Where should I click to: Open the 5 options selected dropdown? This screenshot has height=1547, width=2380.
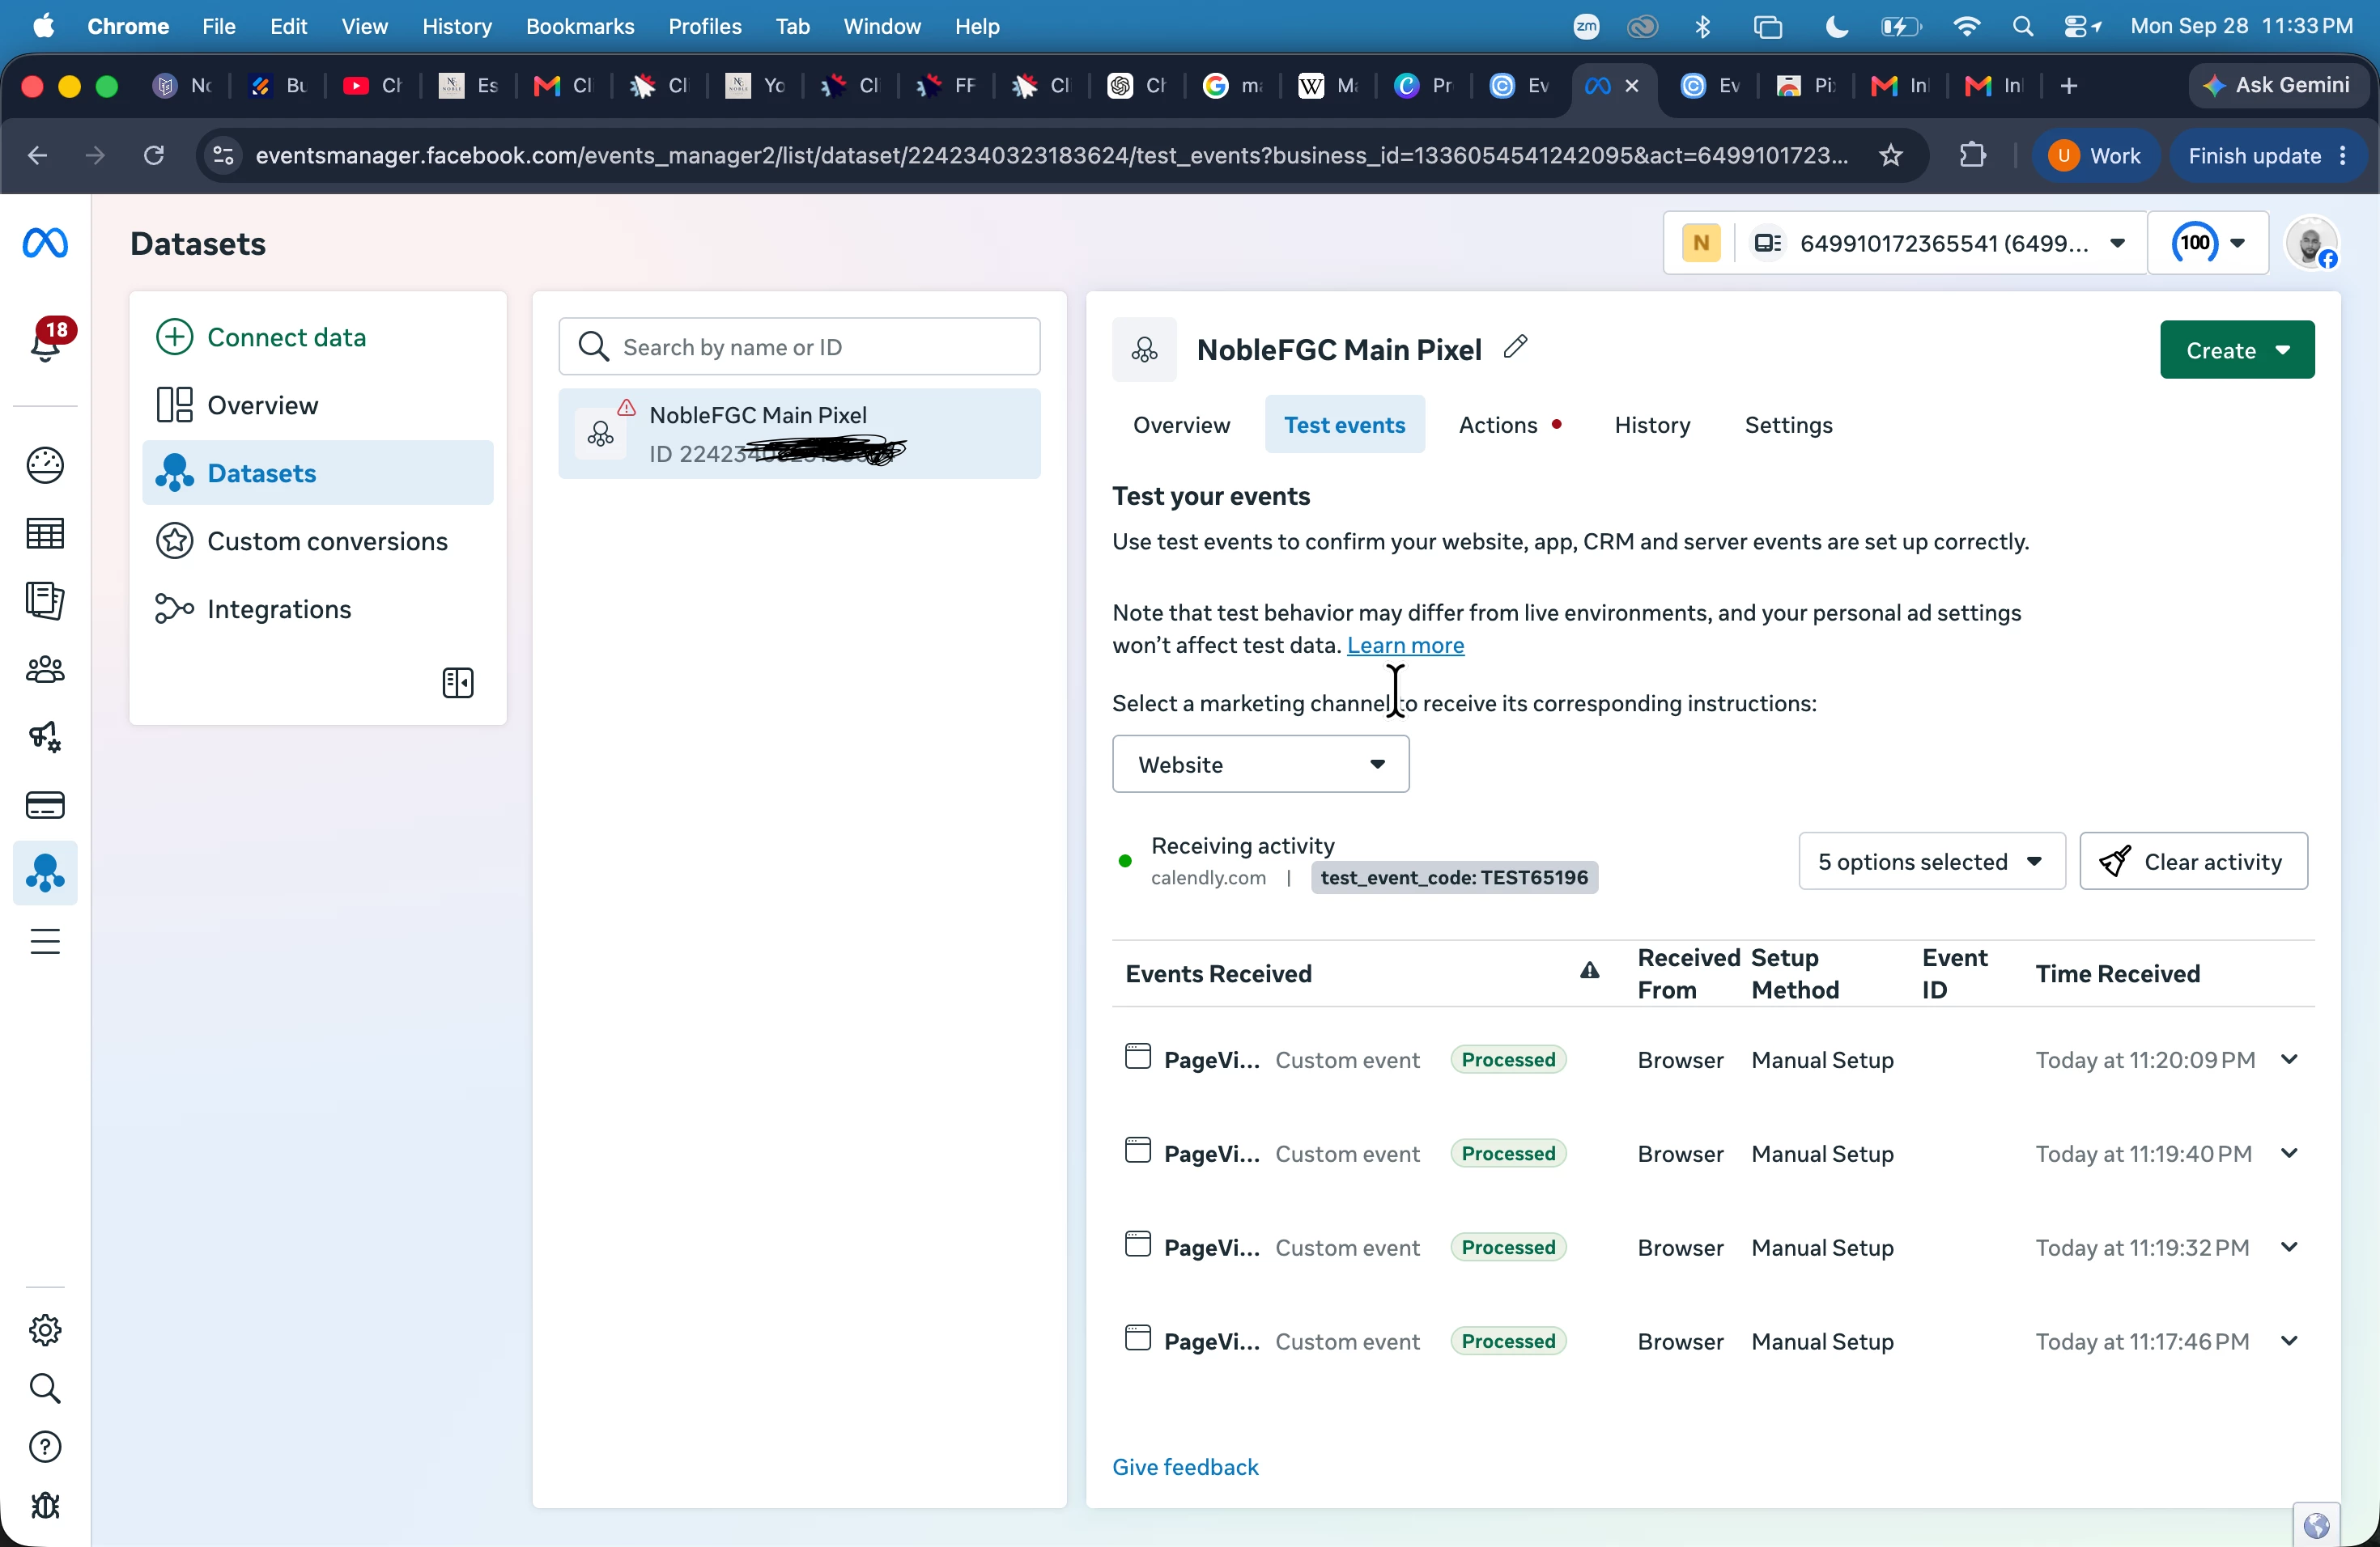(1931, 862)
